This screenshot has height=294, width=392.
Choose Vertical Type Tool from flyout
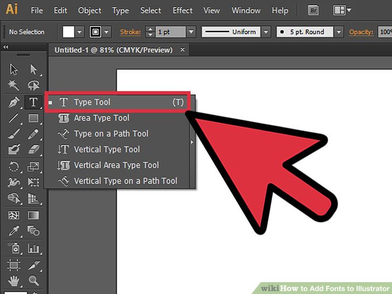[x=117, y=149]
